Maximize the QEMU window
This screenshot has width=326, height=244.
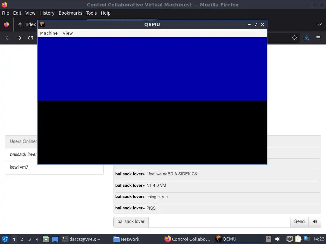pos(256,24)
